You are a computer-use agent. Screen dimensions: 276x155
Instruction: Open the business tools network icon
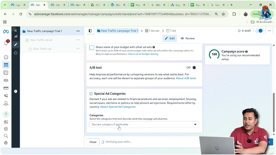(x=6, y=103)
